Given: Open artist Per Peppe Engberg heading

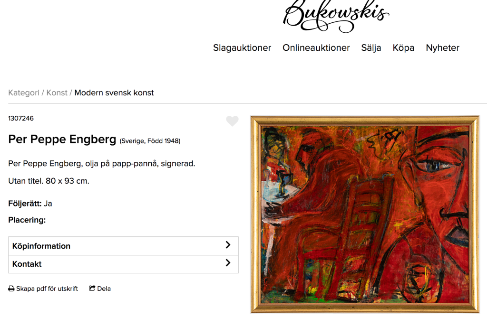Looking at the screenshot, I should click(62, 139).
